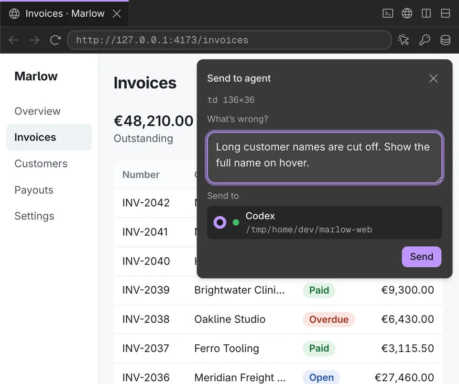
Task: Click the €48,210.00 outstanding total
Action: 153,121
